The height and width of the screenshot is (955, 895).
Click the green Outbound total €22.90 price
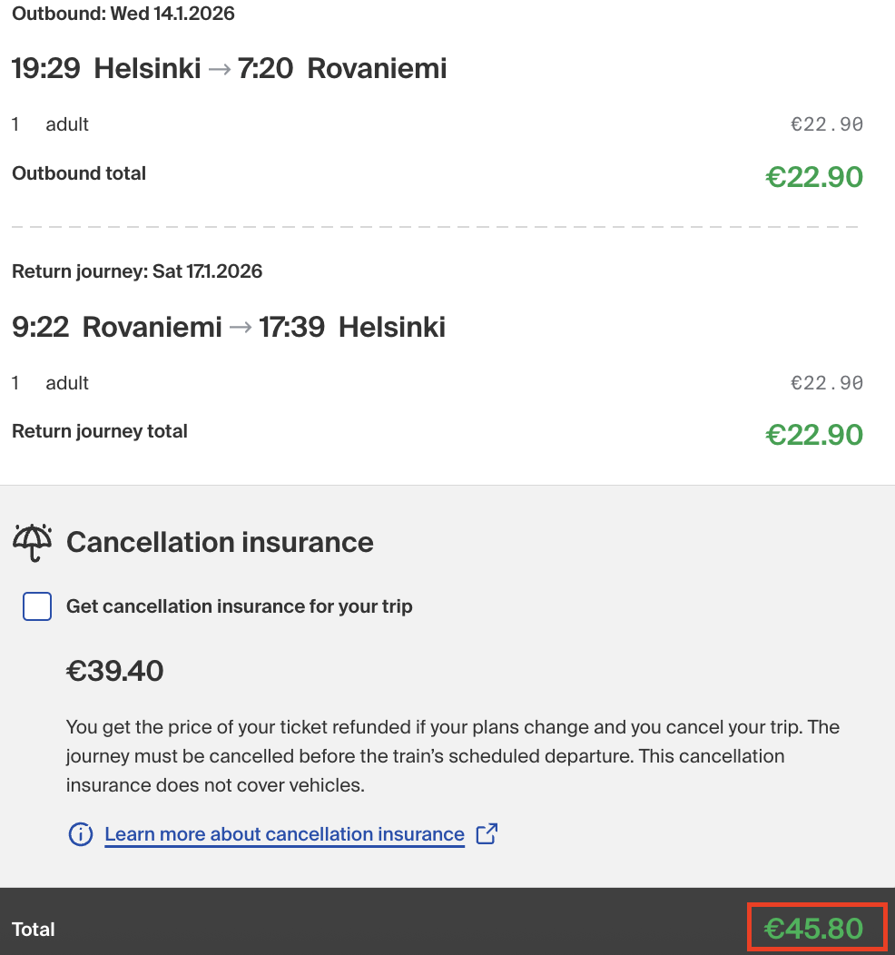point(813,177)
